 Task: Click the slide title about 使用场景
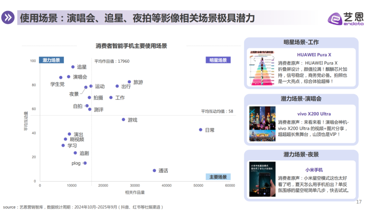point(137,18)
